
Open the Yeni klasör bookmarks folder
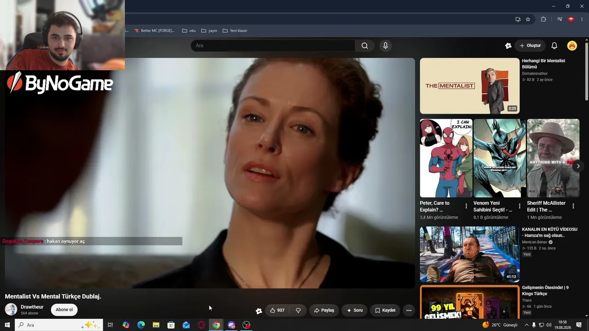(235, 31)
